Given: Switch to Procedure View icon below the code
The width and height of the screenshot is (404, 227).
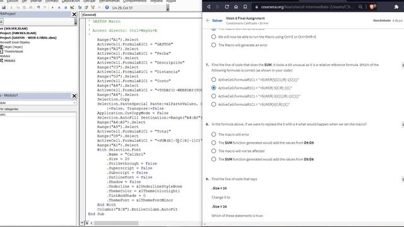Looking at the screenshot, I should click(x=83, y=223).
